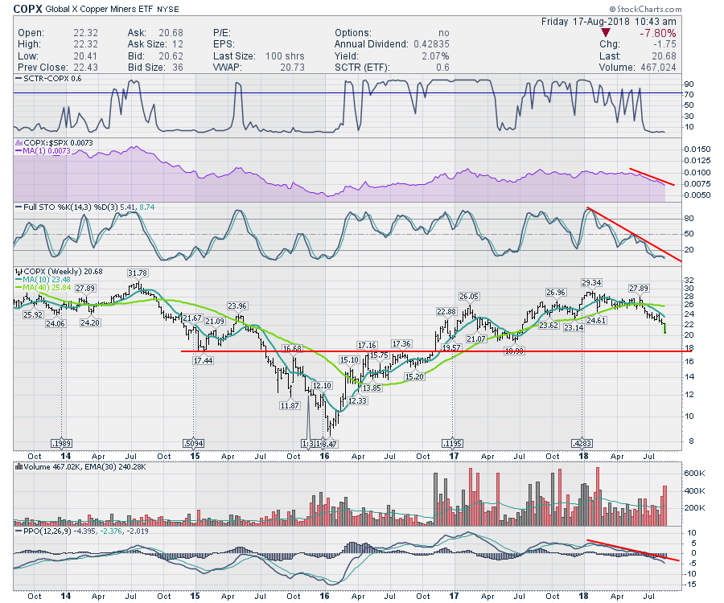Click the Prev Close value 22.43
This screenshot has width=724, height=603.
(x=85, y=68)
